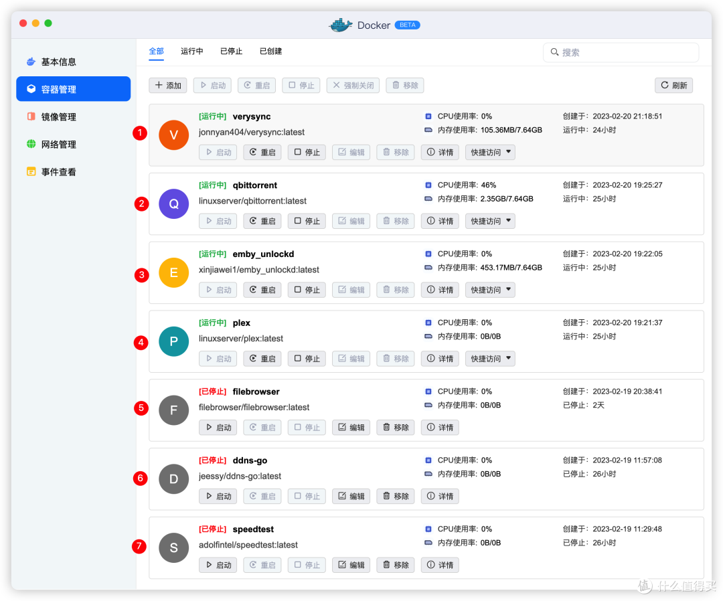
Task: Edit the speedtest container
Action: pyautogui.click(x=351, y=565)
